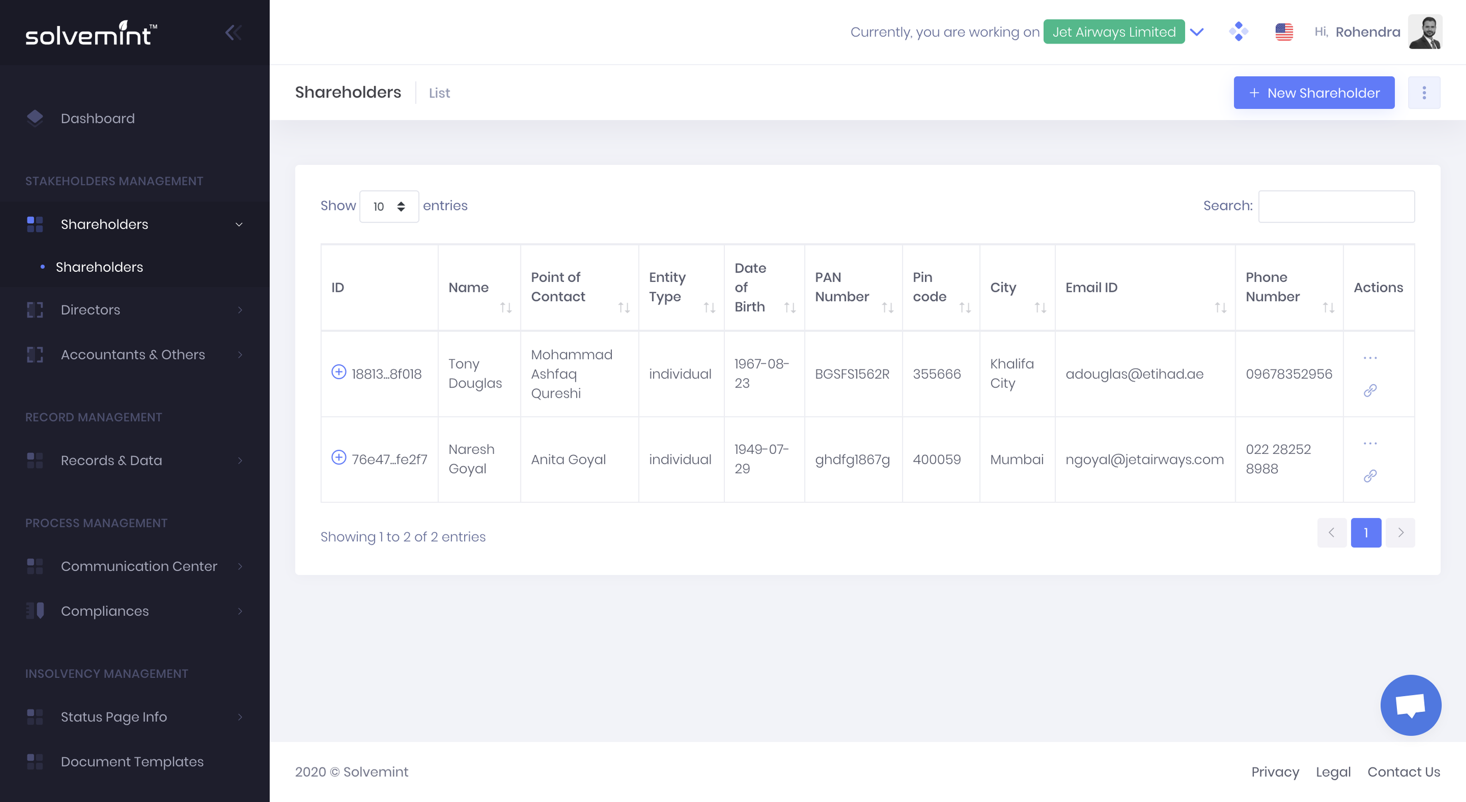The image size is (1466, 802).
Task: Expand row details for ID 18813...8f018
Action: point(339,372)
